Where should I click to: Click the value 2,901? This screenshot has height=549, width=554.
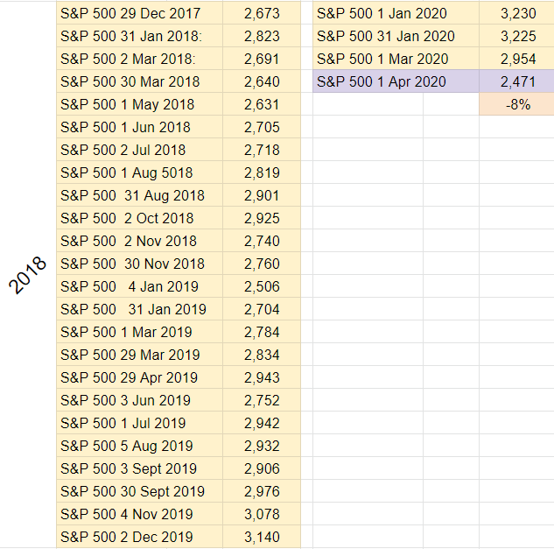262,195
